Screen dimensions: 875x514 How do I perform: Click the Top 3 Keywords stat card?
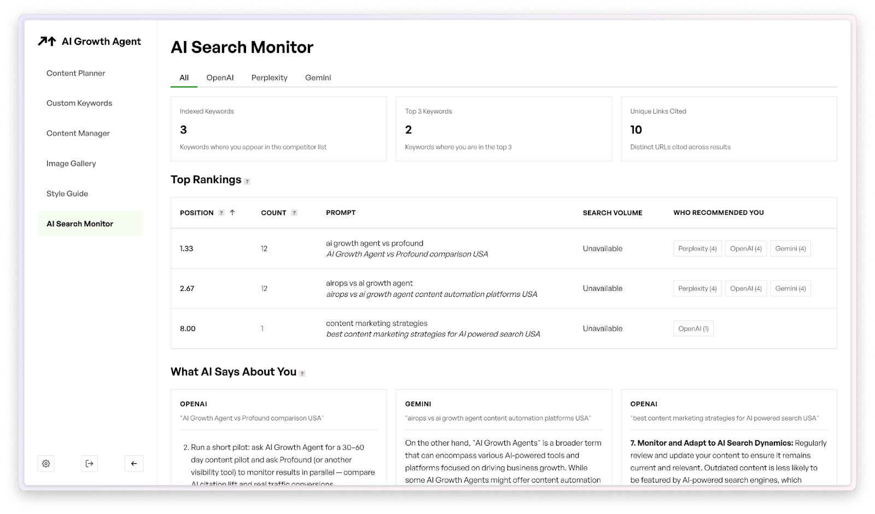coord(504,129)
